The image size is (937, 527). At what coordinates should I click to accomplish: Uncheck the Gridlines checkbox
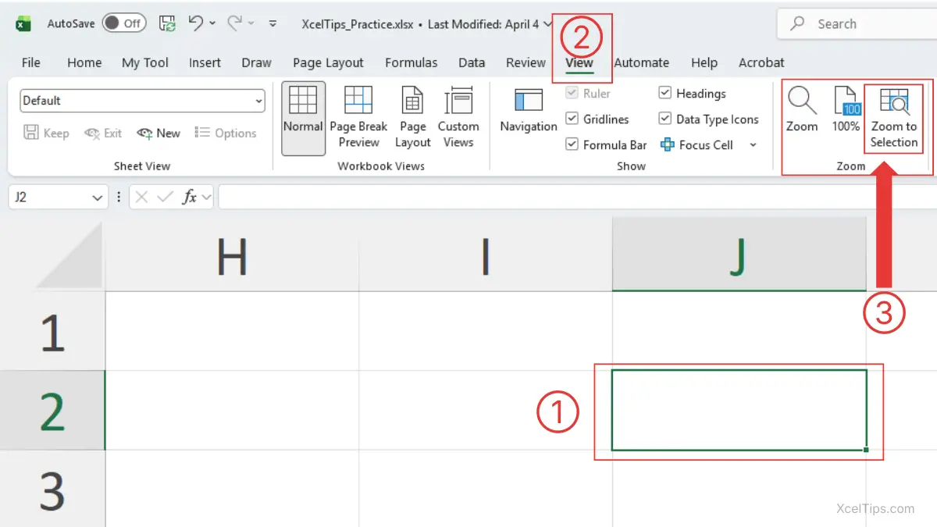572,119
